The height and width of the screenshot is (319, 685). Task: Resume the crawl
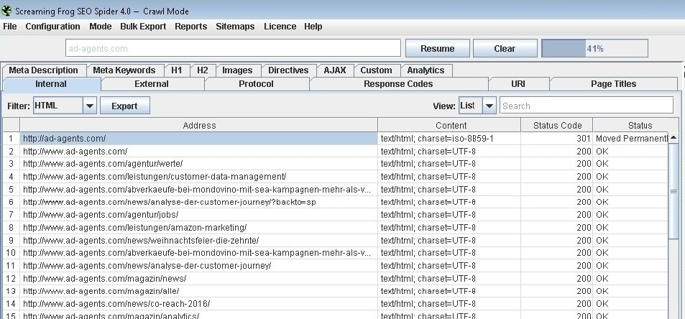(438, 48)
